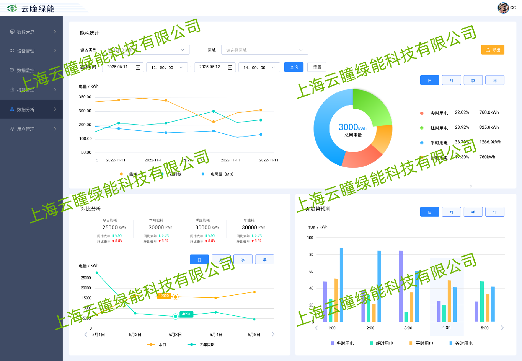Click the 用户管理 gear icon
This screenshot has height=361, width=522.
click(12, 129)
